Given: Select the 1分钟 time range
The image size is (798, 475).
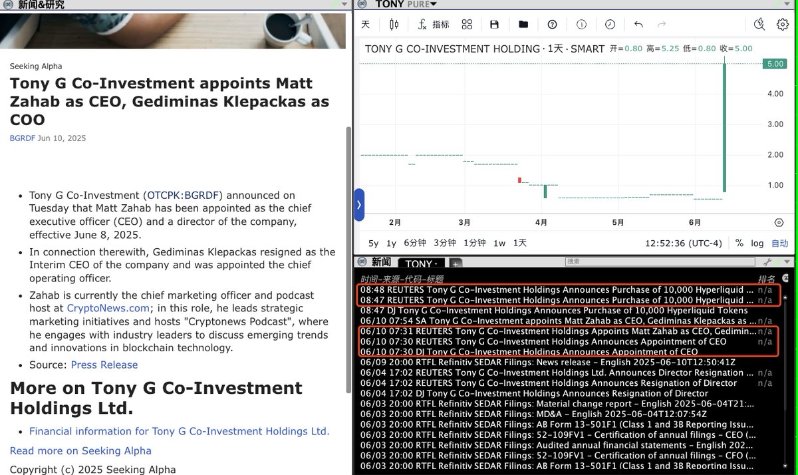Looking at the screenshot, I should coord(474,243).
